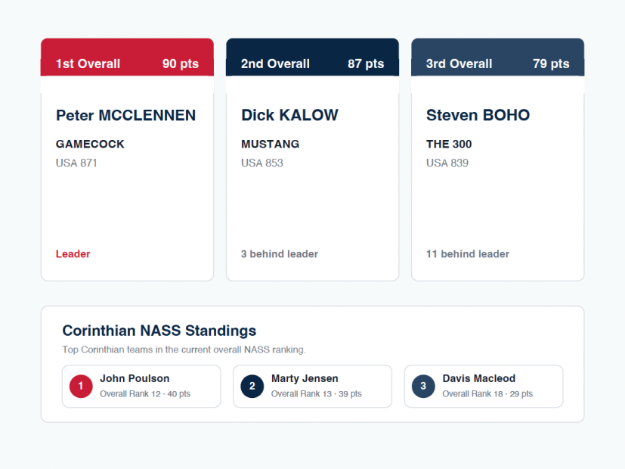Open Davis Macleod standings card
625x469 pixels.
click(484, 386)
